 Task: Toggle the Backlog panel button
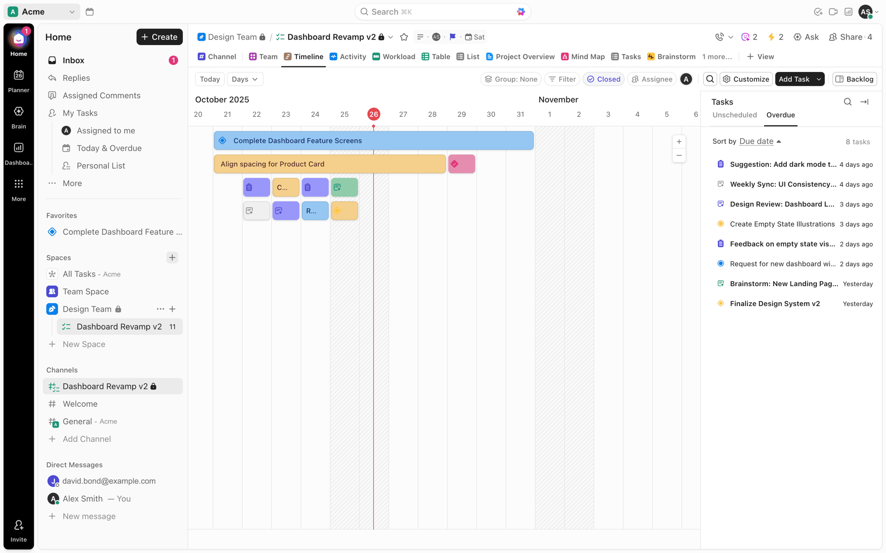point(855,79)
